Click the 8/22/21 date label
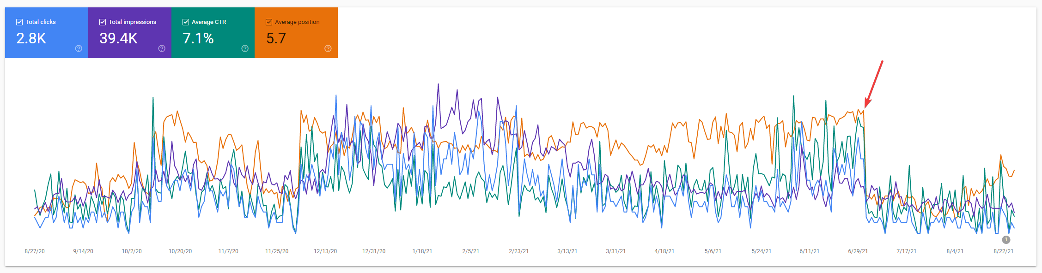The width and height of the screenshot is (1042, 273). click(x=1003, y=251)
